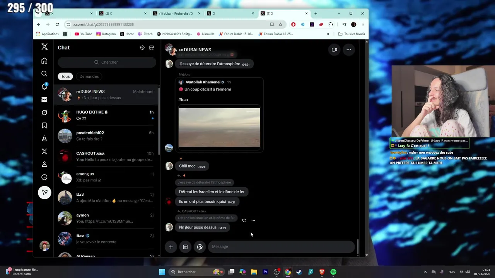495x278 pixels.
Task: Open the Extensions puzzle icon
Action: pos(331,24)
